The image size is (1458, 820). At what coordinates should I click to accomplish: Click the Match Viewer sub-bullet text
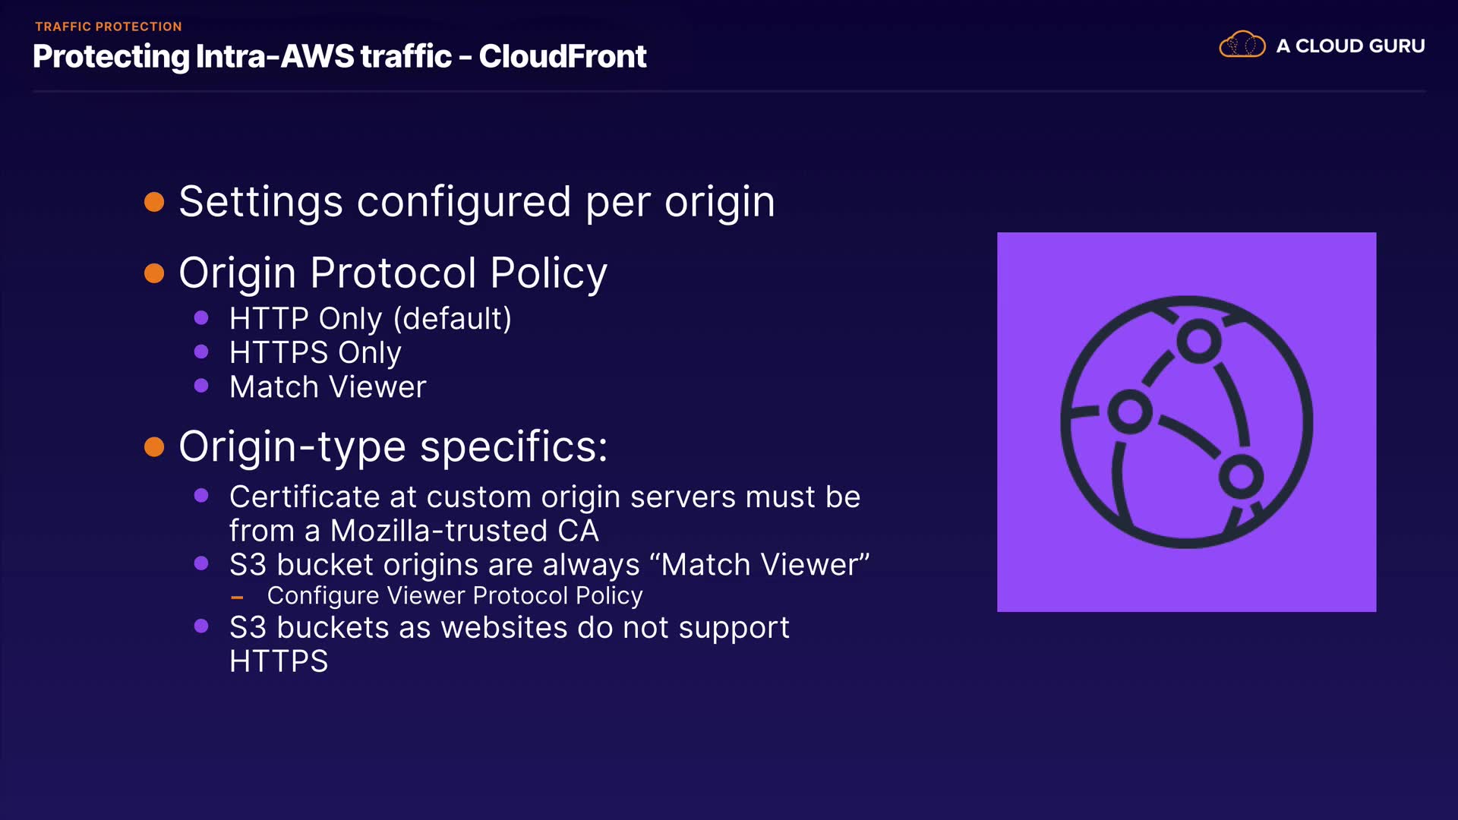(328, 387)
